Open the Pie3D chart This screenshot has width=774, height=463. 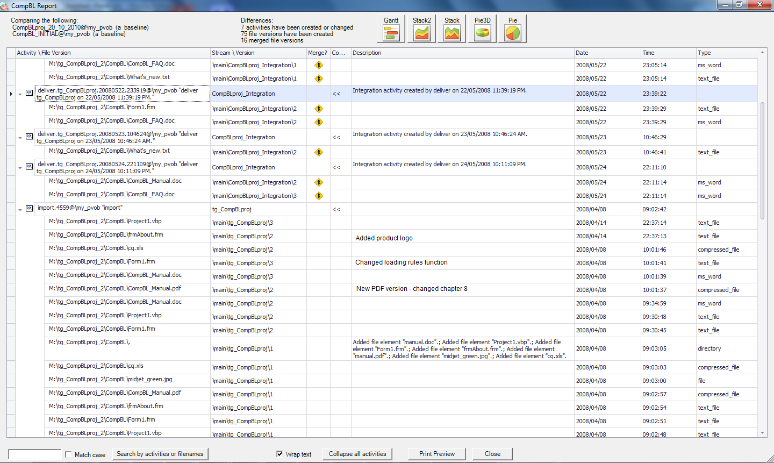pos(482,29)
